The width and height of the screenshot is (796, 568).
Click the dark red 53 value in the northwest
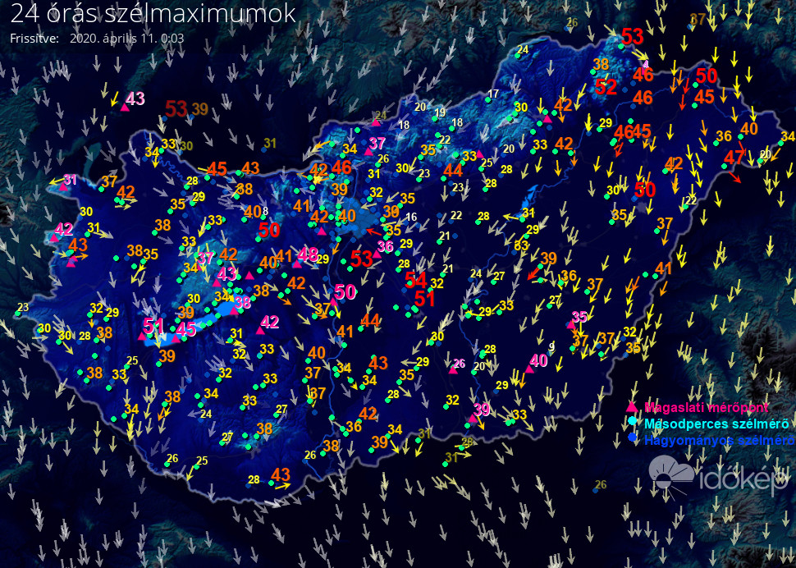click(176, 108)
